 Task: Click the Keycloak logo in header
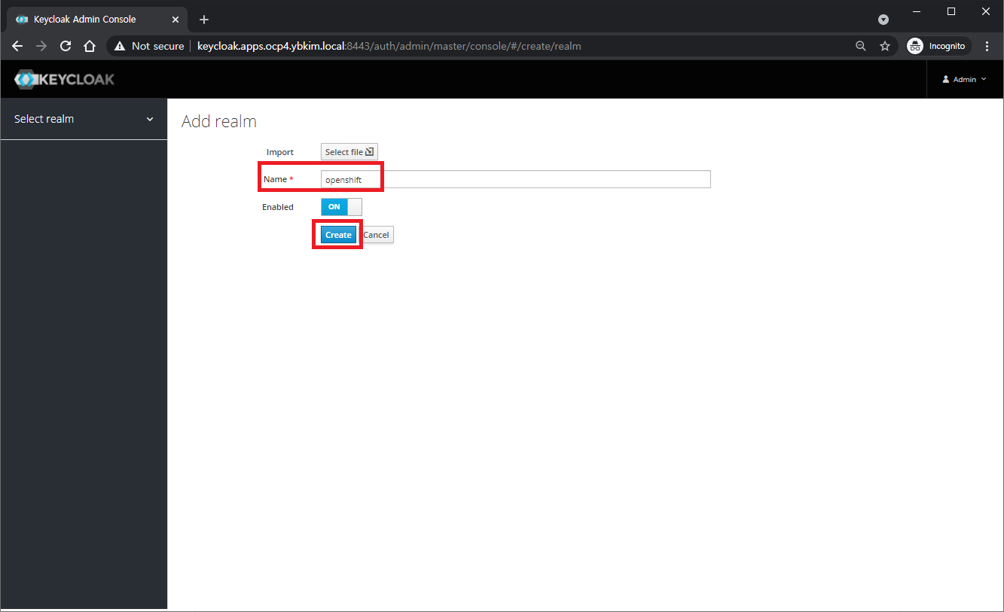65,79
